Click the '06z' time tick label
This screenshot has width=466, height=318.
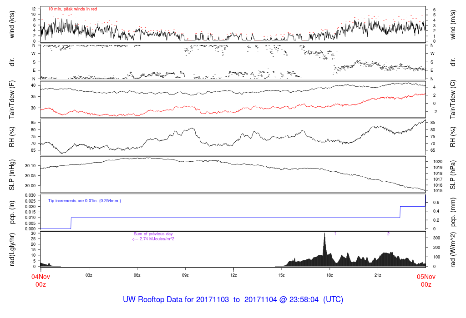tap(137, 275)
